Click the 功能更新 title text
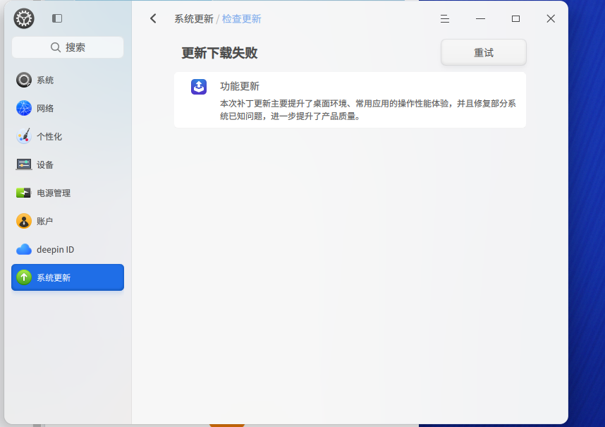The width and height of the screenshot is (605, 427). pyautogui.click(x=240, y=86)
